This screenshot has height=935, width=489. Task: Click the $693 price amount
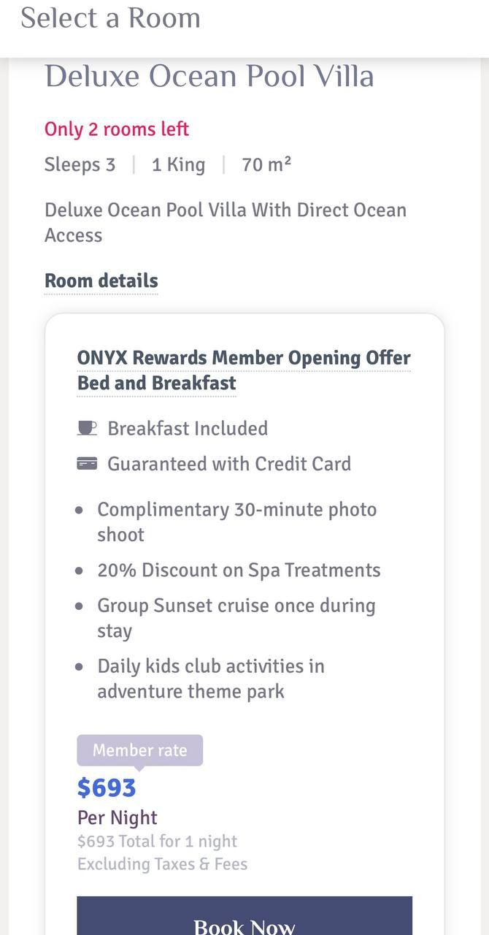(107, 787)
